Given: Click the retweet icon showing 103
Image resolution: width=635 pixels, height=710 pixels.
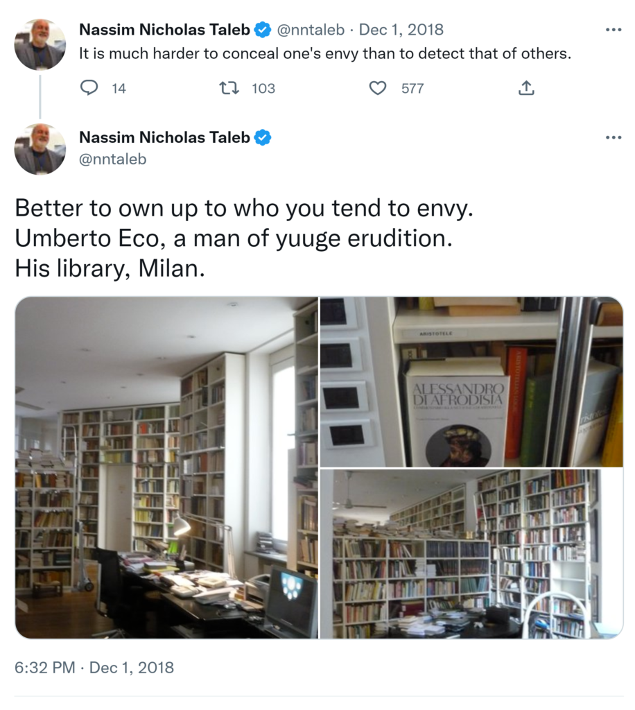Looking at the screenshot, I should click(229, 88).
